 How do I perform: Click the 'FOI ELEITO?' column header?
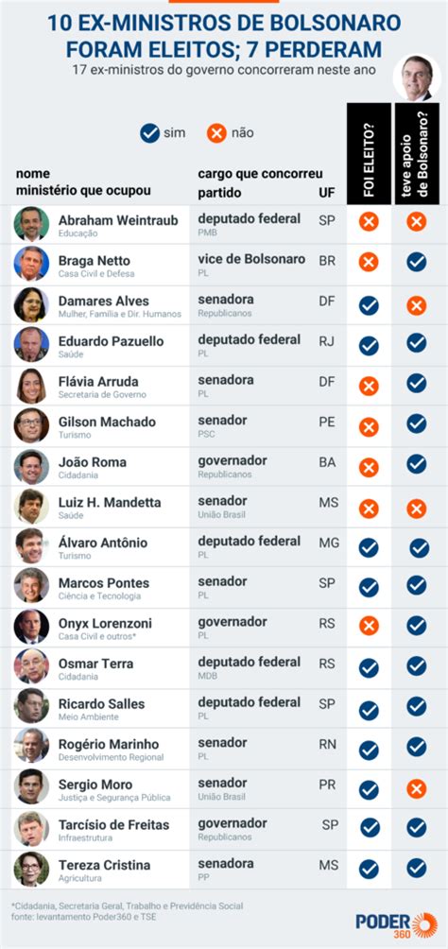point(369,154)
